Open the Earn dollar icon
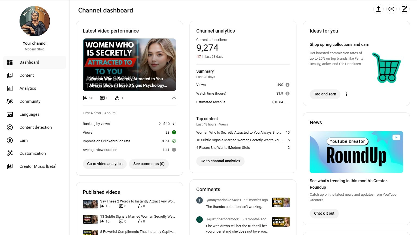The width and height of the screenshot is (417, 235). tap(10, 140)
